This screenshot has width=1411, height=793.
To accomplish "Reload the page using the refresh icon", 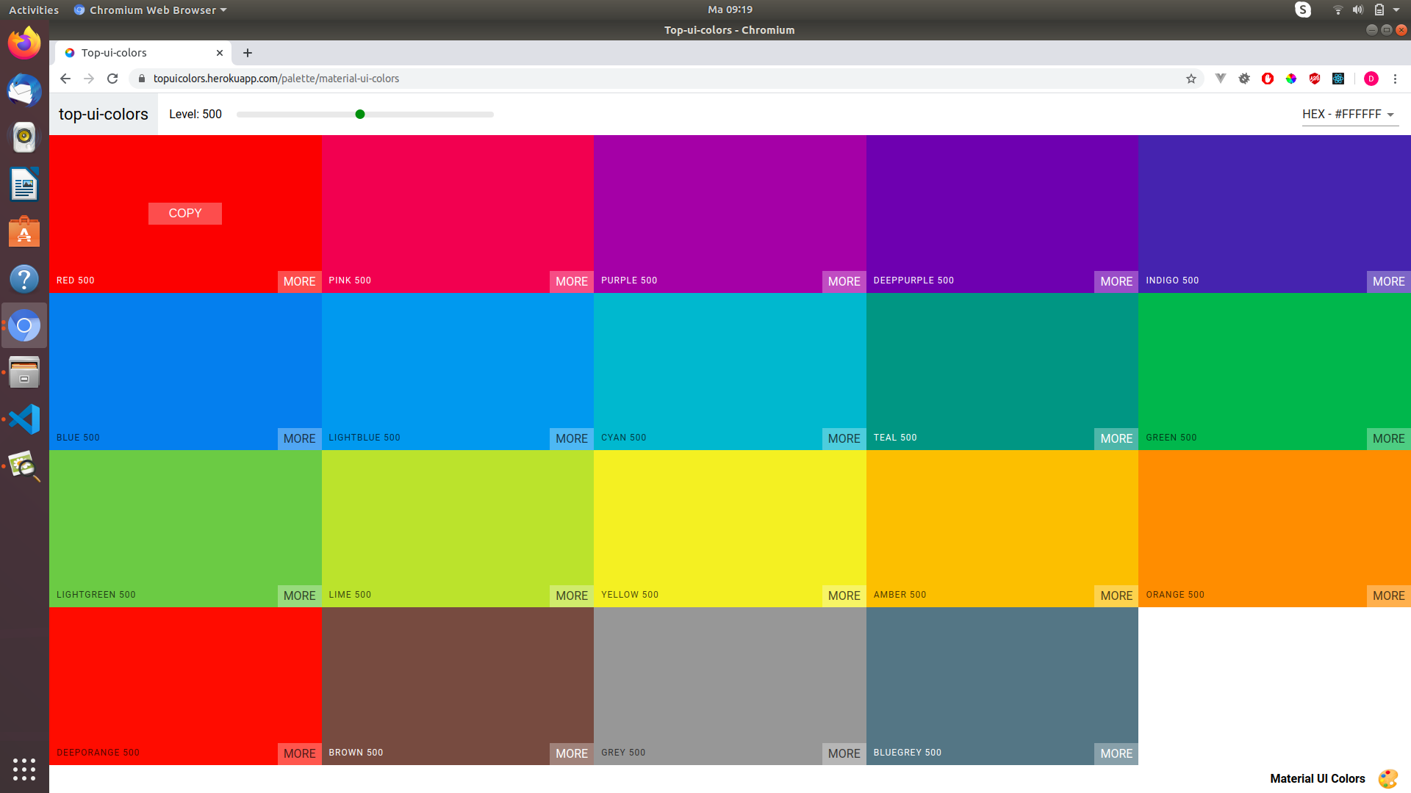I will (112, 79).
